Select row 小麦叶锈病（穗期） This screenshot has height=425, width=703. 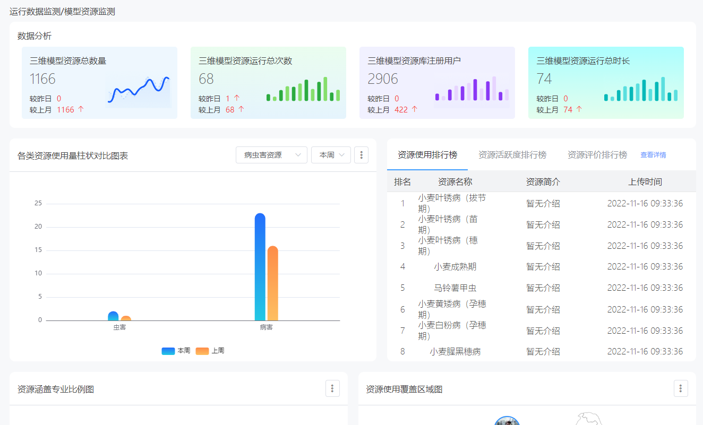[542, 246]
